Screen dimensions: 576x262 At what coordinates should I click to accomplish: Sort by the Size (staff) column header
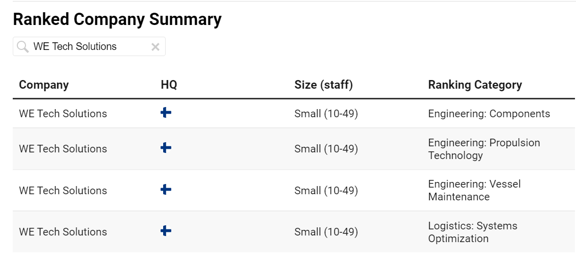(x=324, y=85)
